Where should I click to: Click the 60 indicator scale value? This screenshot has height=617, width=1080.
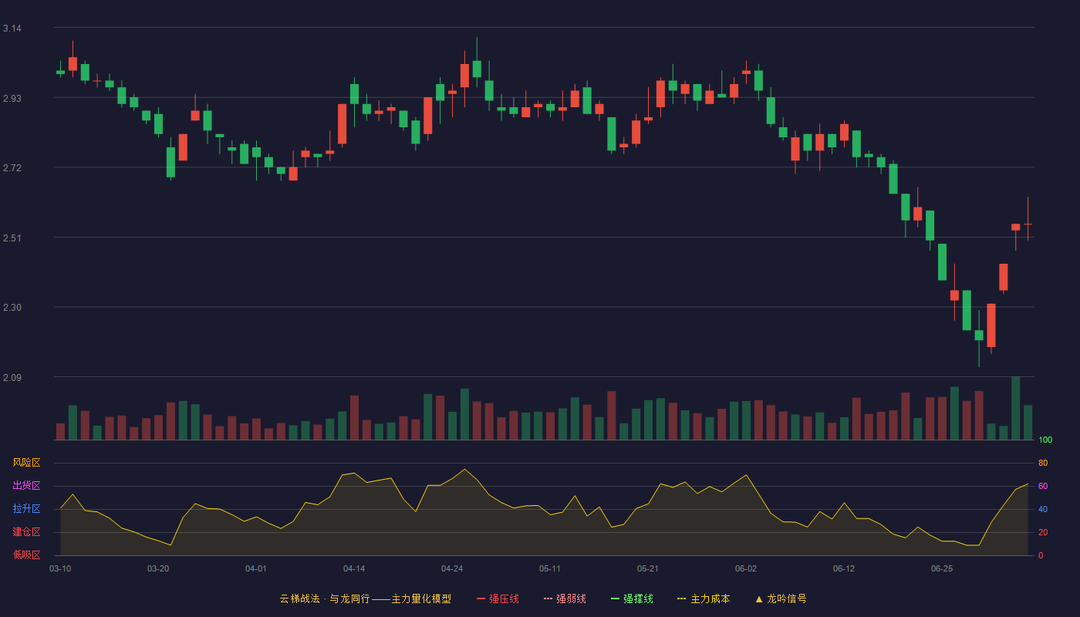(1043, 486)
